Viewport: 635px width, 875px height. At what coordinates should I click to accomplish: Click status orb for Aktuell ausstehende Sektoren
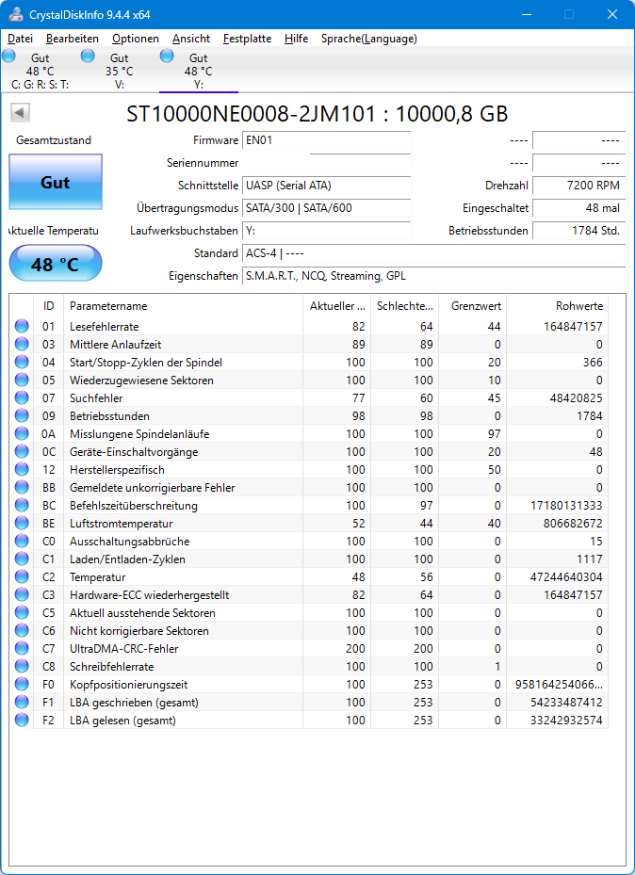click(x=22, y=613)
